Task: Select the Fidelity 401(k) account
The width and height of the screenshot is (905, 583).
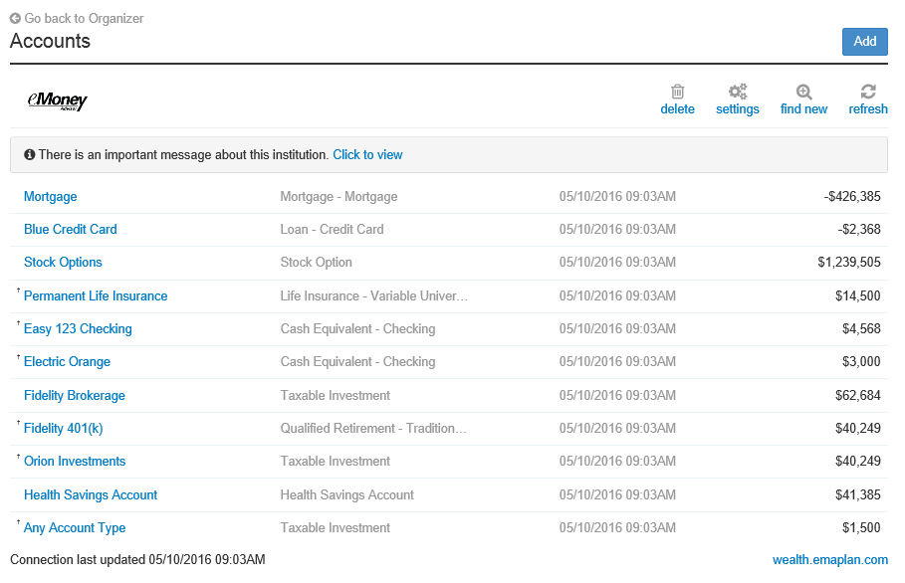Action: (63, 429)
